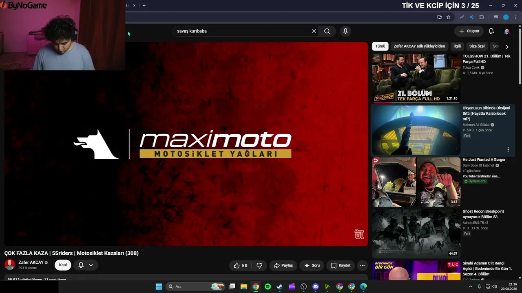The height and width of the screenshot is (293, 522).
Task: Expand the notification preferences chevron
Action: tap(91, 265)
